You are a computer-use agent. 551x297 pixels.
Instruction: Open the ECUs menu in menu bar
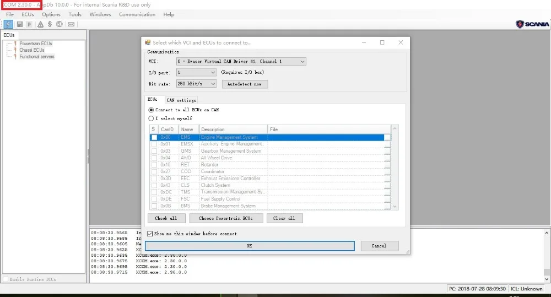[x=28, y=14]
